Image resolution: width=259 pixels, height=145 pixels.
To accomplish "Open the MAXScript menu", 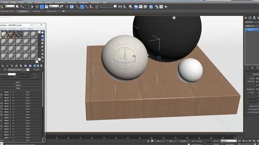I will 95,2.
